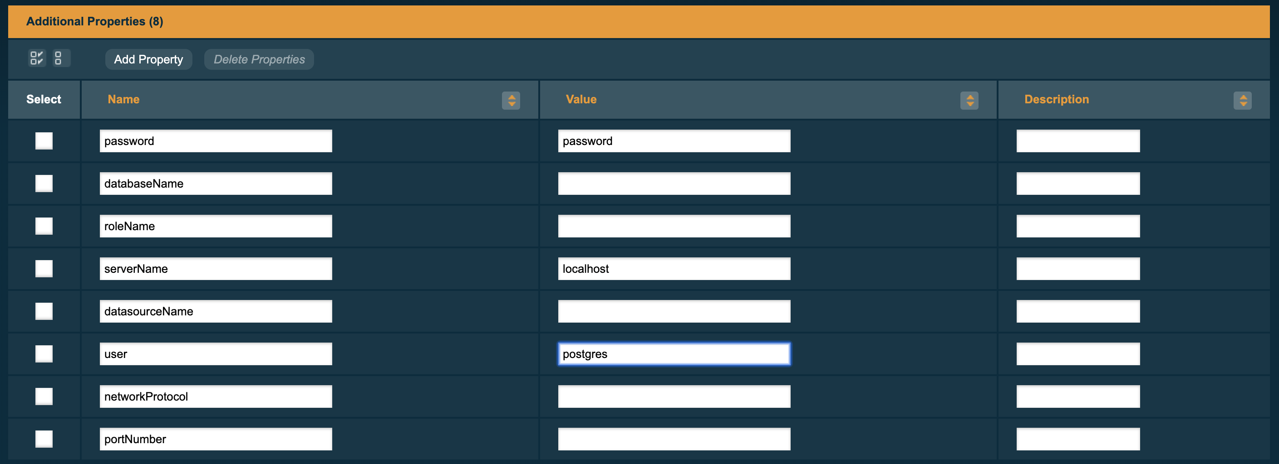
Task: Click the postgres value input
Action: click(674, 354)
